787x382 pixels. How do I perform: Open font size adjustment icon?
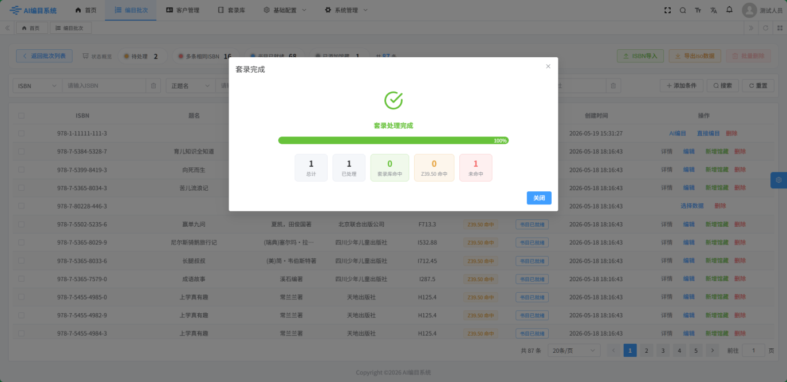(698, 10)
